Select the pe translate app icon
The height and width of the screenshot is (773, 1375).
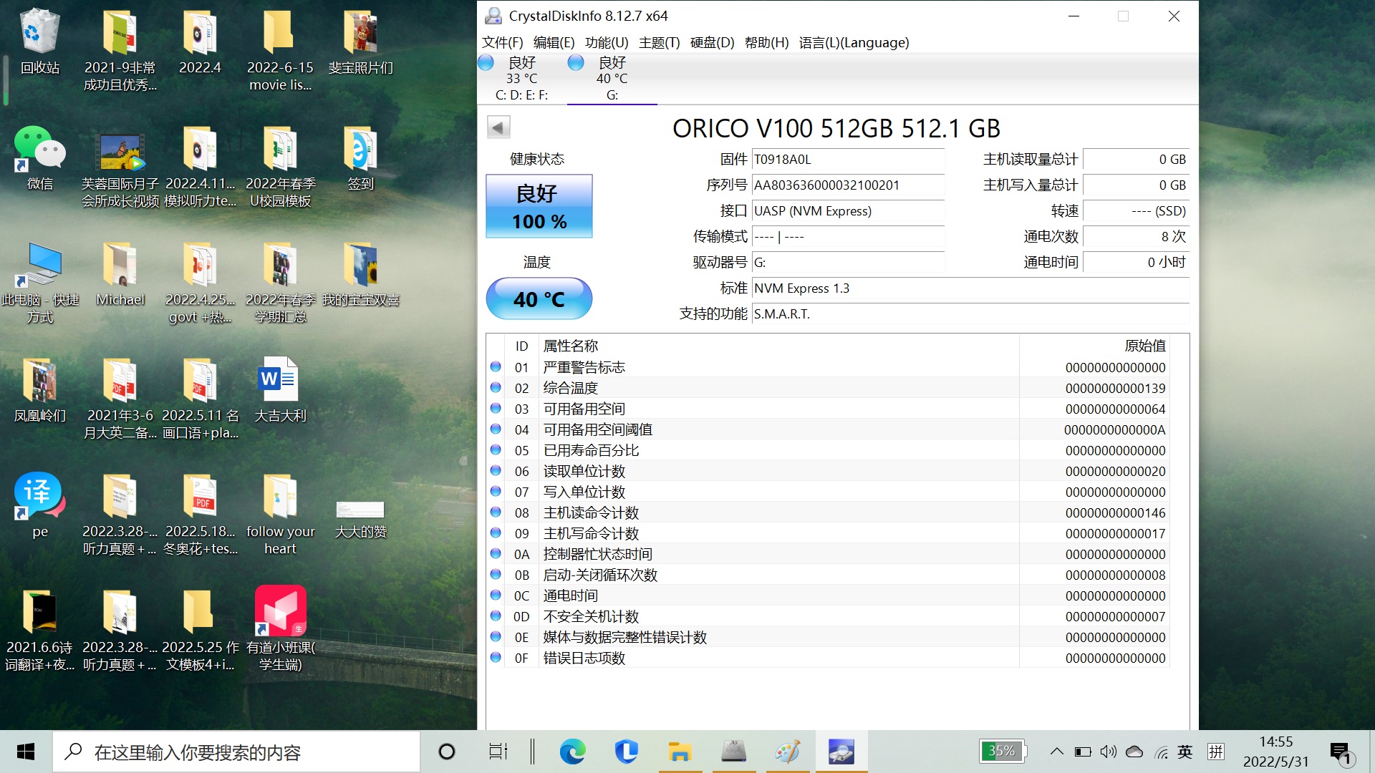point(40,505)
